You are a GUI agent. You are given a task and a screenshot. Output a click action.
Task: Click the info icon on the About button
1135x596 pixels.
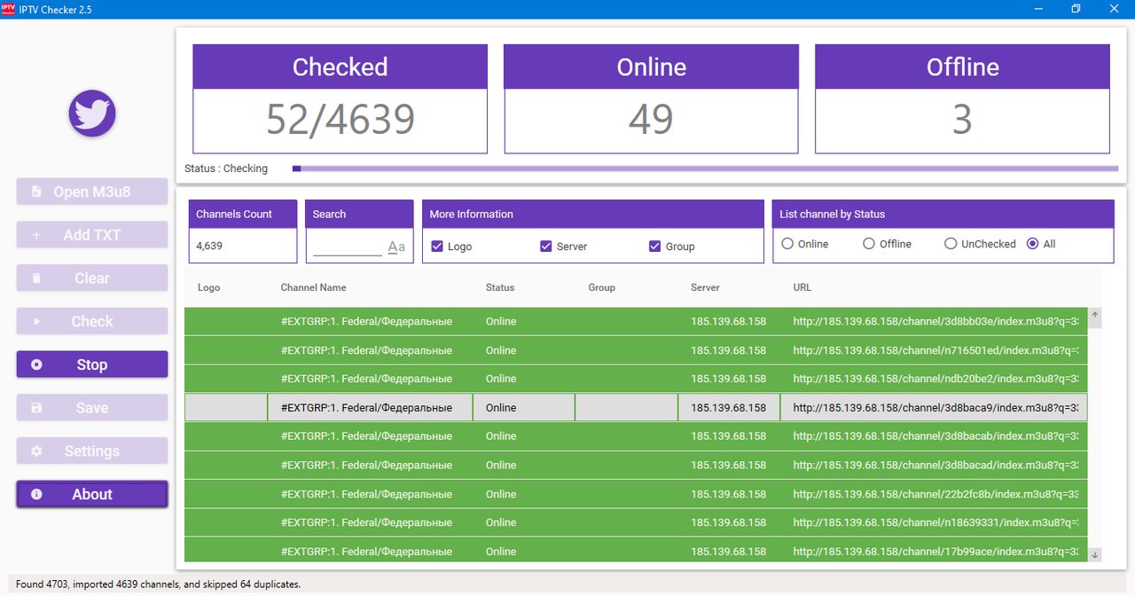tap(36, 495)
